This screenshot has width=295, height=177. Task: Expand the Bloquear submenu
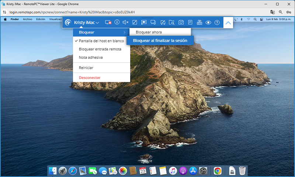[101, 32]
